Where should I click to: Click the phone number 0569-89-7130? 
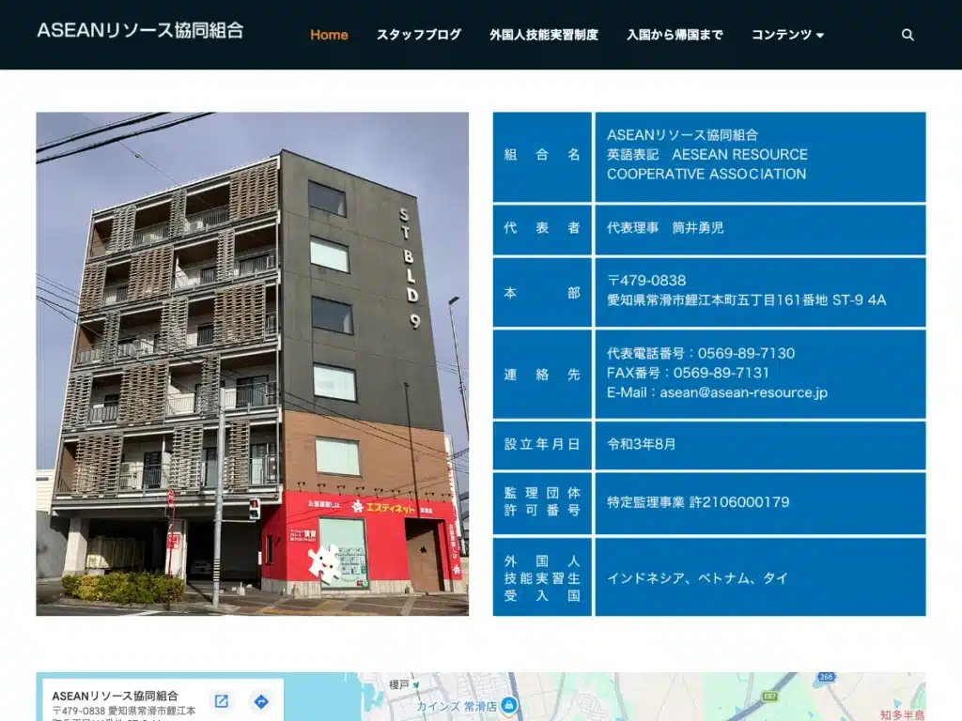point(746,353)
